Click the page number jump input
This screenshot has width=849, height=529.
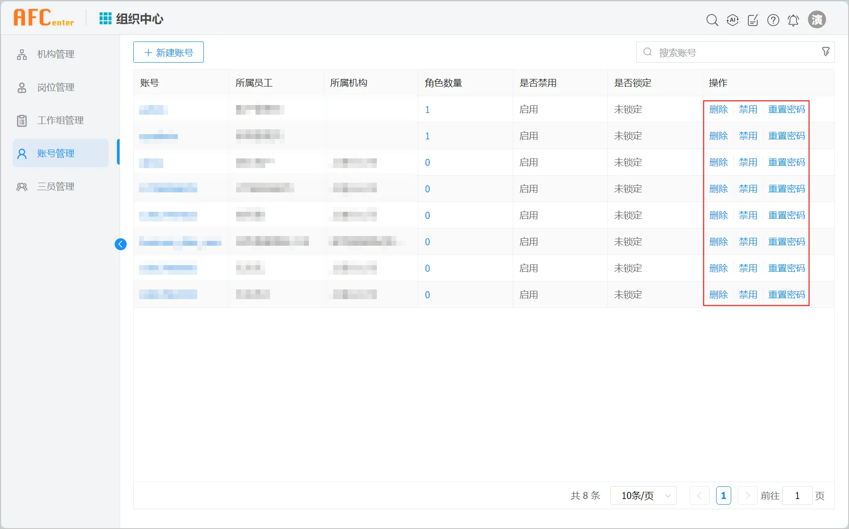pos(797,495)
